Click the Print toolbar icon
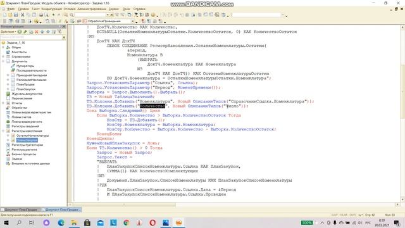The width and height of the screenshot is (405, 228). pyautogui.click(x=40, y=15)
